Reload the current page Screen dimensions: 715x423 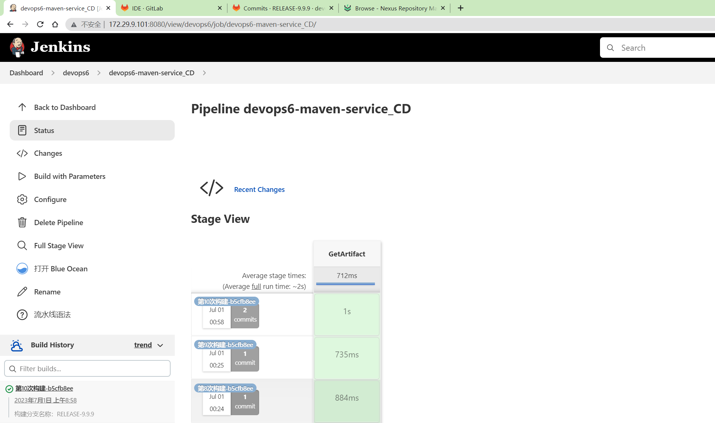pos(40,24)
